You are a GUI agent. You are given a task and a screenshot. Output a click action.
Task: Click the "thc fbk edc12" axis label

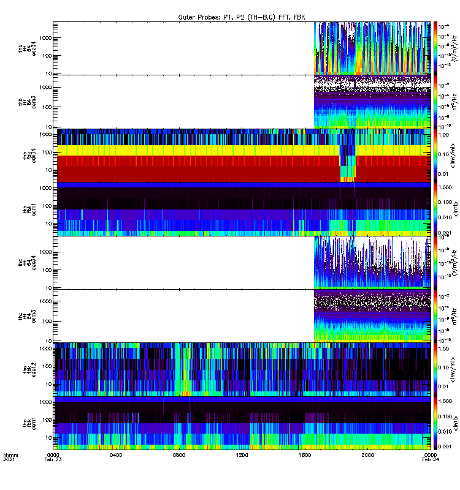[x=29, y=370]
